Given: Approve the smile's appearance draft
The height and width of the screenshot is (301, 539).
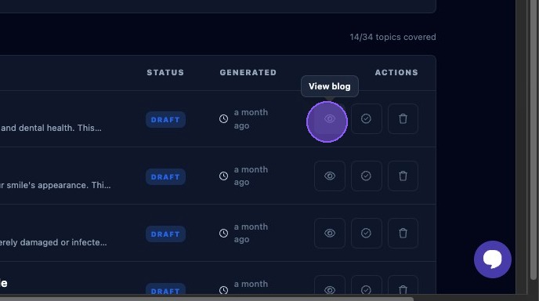Looking at the screenshot, I should click(x=366, y=176).
